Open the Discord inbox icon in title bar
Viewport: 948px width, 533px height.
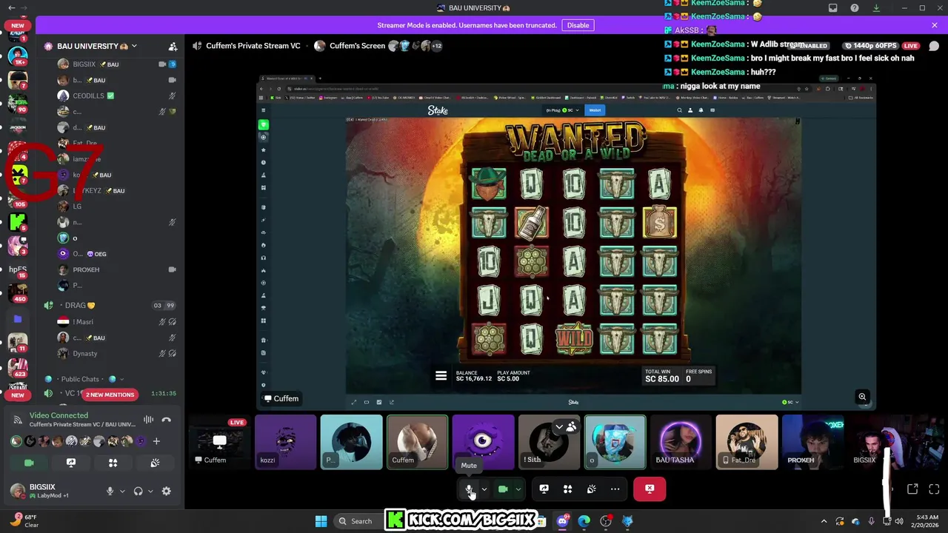(832, 8)
